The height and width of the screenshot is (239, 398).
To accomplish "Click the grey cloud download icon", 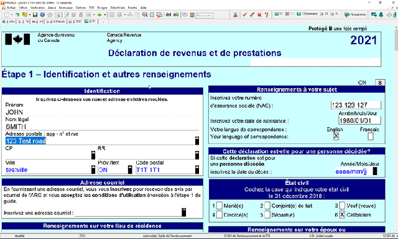I will pos(389,15).
